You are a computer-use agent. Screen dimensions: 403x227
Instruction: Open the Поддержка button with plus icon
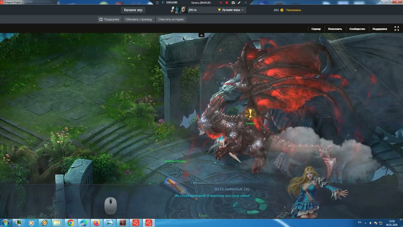[109, 19]
